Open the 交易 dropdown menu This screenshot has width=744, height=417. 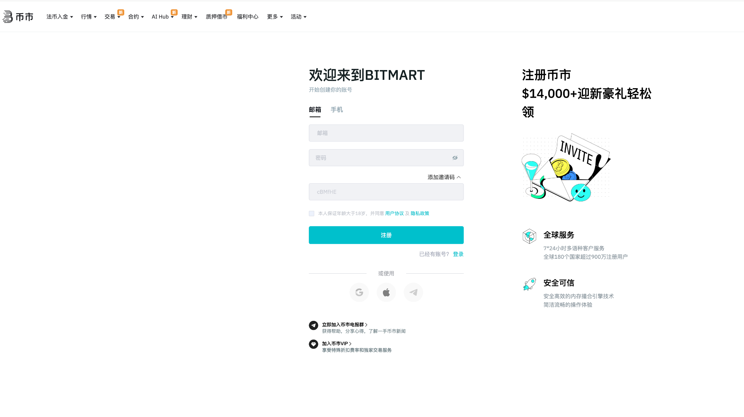112,17
